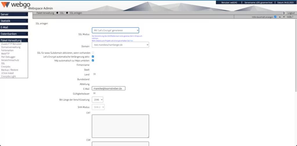Open Domainverwaltung menu entry
The height and width of the screenshot is (146, 297).
point(11,47)
